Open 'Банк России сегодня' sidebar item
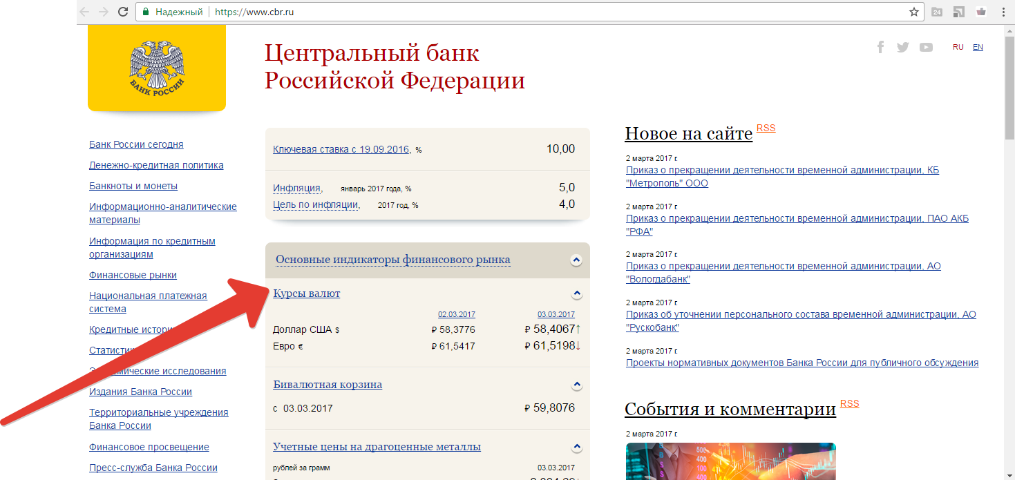 (136, 144)
